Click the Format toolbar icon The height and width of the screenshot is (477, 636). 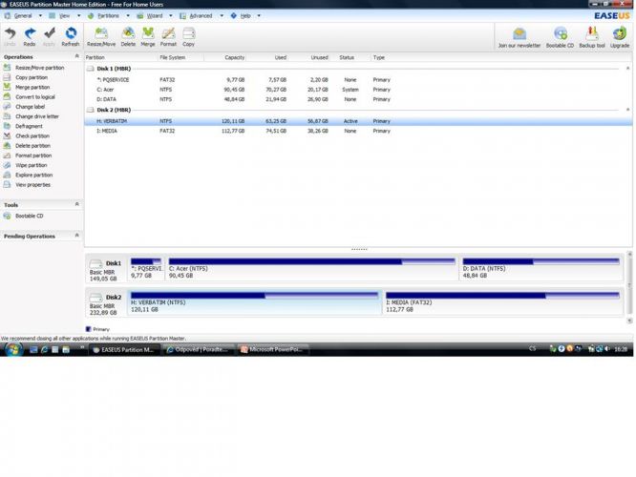[x=168, y=36]
